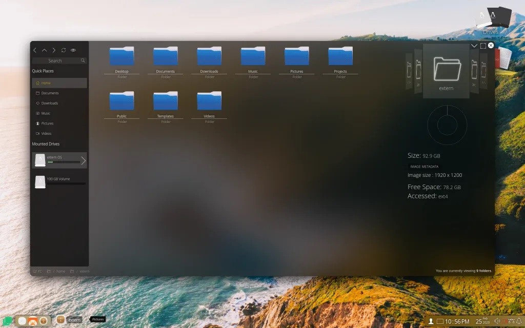Click the brown app icon in dock group

43,321
